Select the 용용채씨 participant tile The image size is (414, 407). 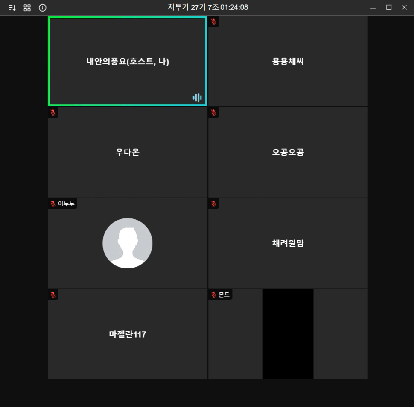(x=288, y=62)
